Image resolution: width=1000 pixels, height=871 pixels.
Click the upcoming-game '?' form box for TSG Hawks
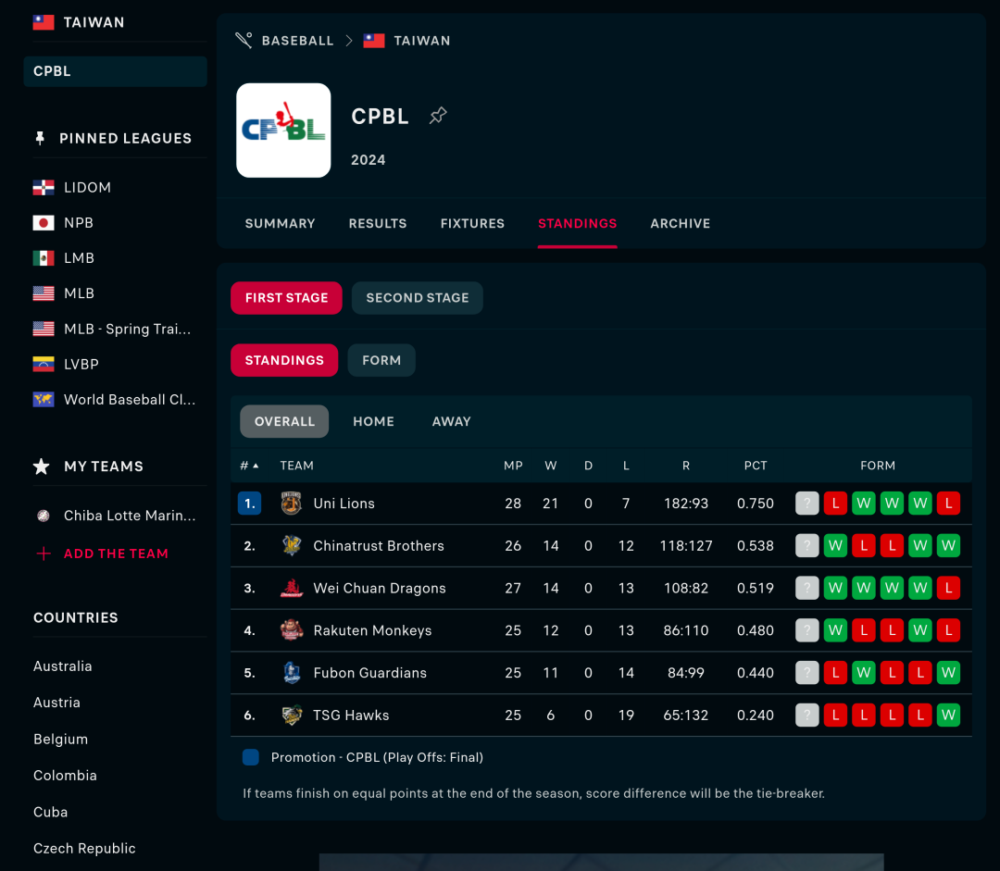click(806, 715)
